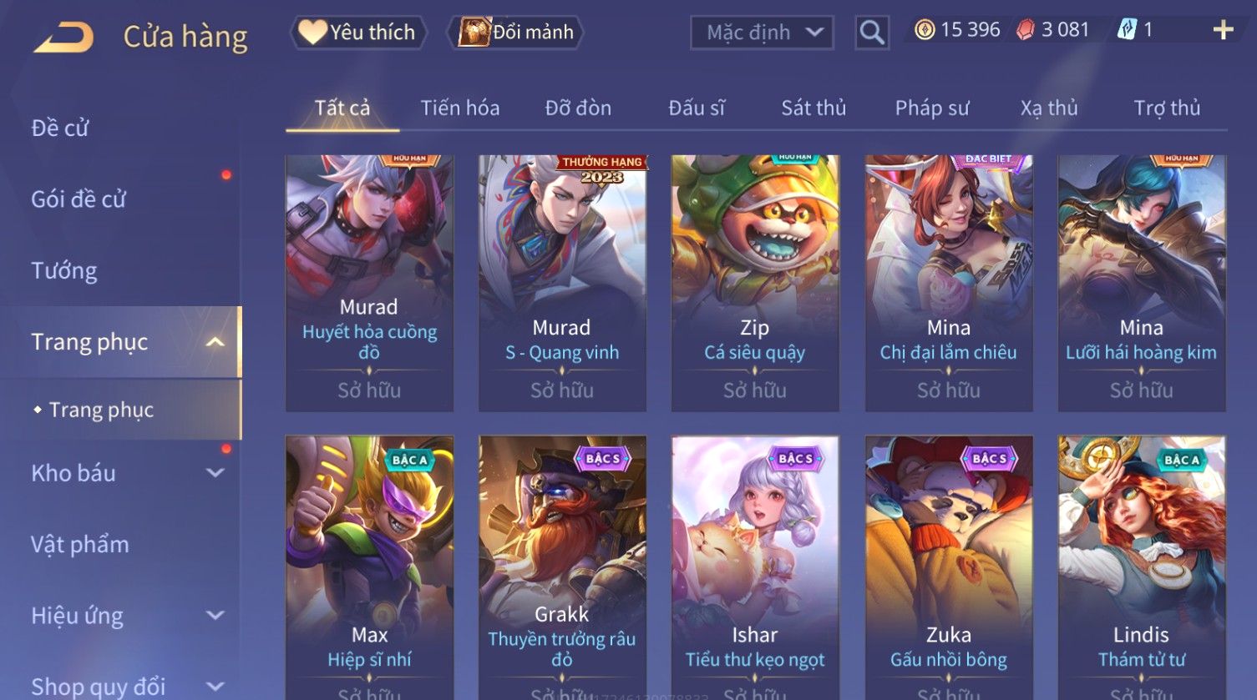Screen dimensions: 1257x700
Task: Switch to the Tiến hóa tab
Action: coord(460,108)
